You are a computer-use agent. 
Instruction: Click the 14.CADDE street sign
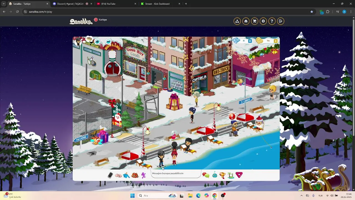[81, 138]
